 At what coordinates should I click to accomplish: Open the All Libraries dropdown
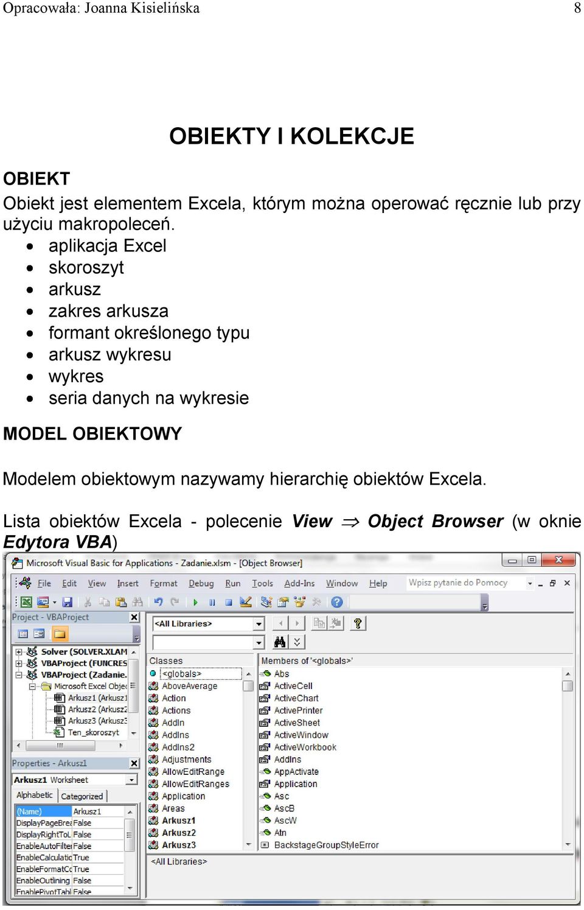[259, 624]
